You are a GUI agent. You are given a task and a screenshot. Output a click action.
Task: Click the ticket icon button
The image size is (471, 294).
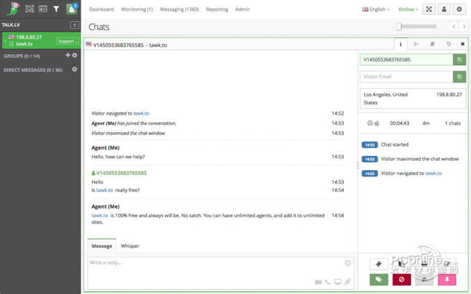tap(379, 264)
